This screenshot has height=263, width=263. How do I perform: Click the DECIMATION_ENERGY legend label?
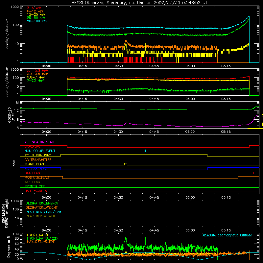[42, 203]
